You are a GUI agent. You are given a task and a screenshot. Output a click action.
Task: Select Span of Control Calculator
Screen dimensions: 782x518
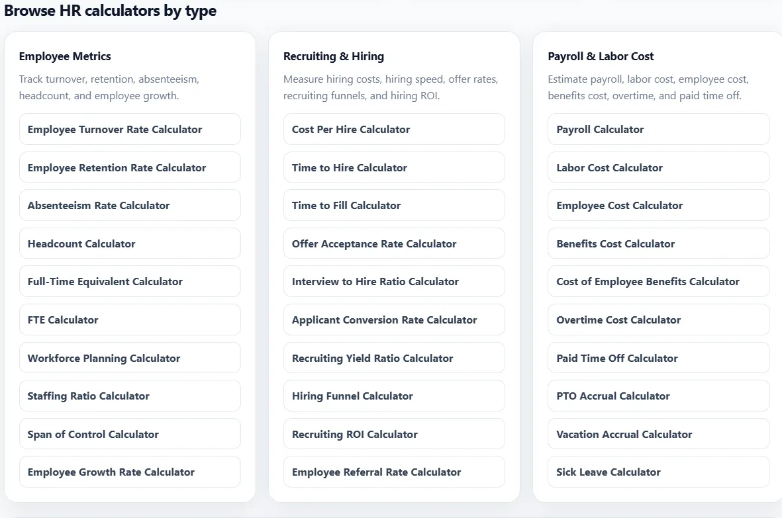(130, 435)
